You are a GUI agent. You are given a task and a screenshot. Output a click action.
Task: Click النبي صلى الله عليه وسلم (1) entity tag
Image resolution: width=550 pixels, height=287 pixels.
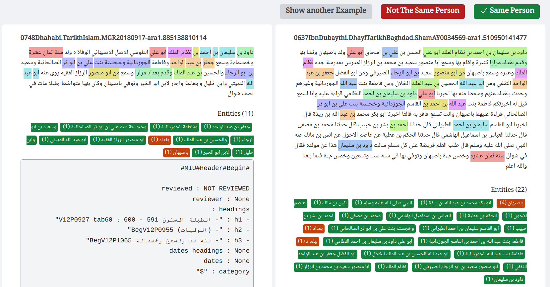(x=384, y=203)
